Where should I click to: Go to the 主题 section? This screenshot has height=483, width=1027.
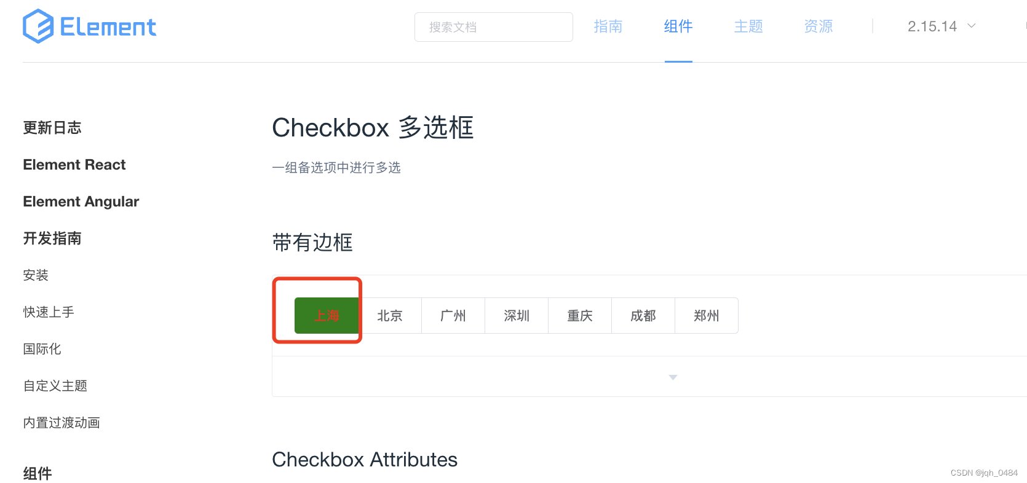[x=748, y=26]
